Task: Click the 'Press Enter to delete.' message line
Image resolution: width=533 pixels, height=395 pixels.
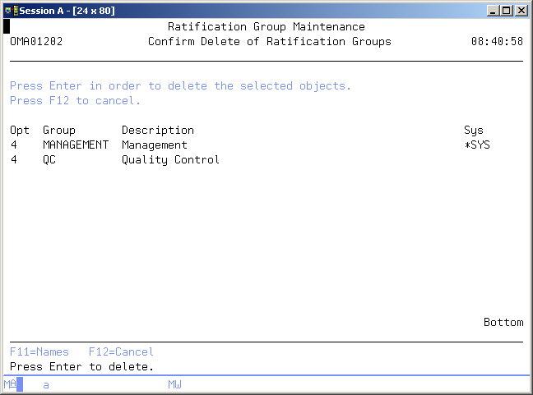Action: pyautogui.click(x=82, y=367)
